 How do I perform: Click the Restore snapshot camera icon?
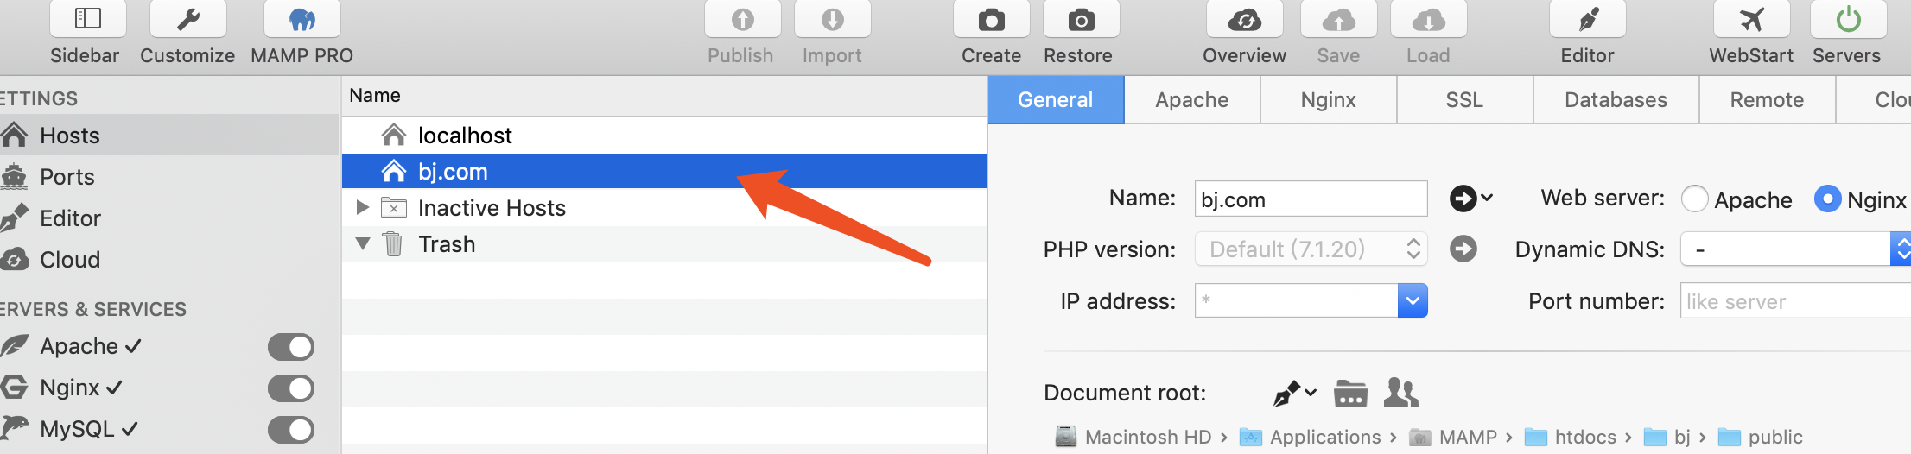click(x=1082, y=18)
